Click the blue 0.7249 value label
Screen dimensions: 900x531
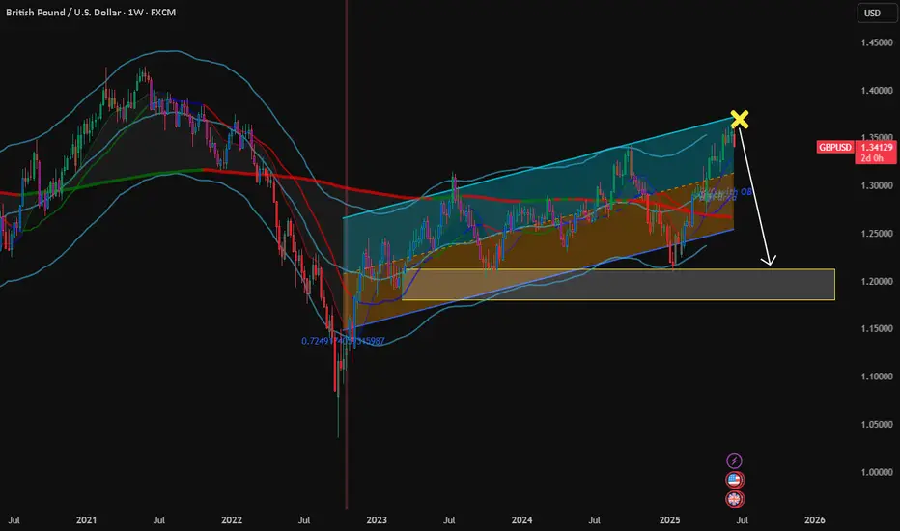click(x=343, y=341)
